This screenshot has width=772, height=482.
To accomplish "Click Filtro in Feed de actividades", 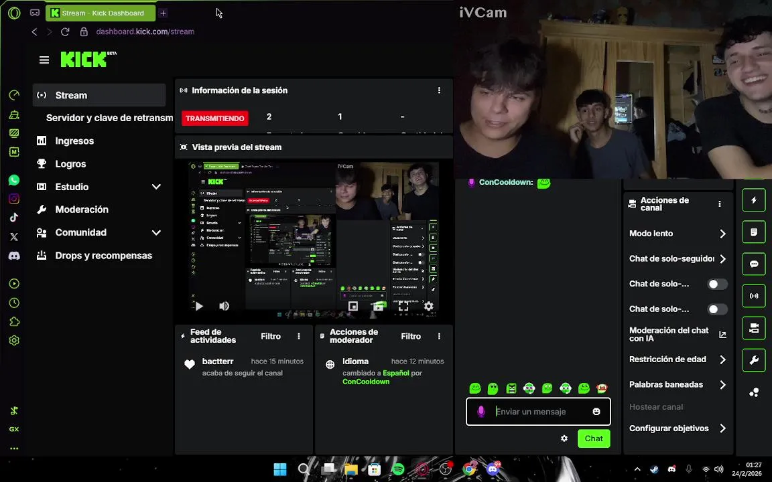I will 271,337.
